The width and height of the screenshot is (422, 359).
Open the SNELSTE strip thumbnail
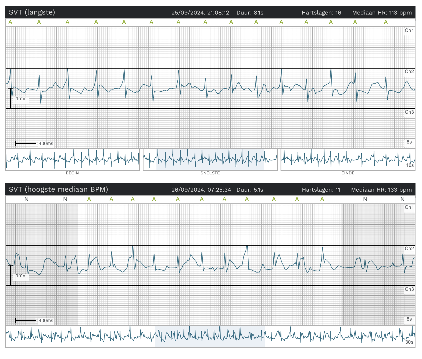[x=210, y=159]
